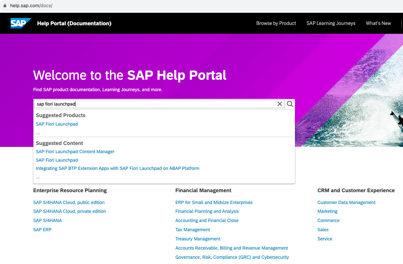This screenshot has height=264, width=403.
Task: Click CRM and Customer Experience heading
Action: (356, 190)
